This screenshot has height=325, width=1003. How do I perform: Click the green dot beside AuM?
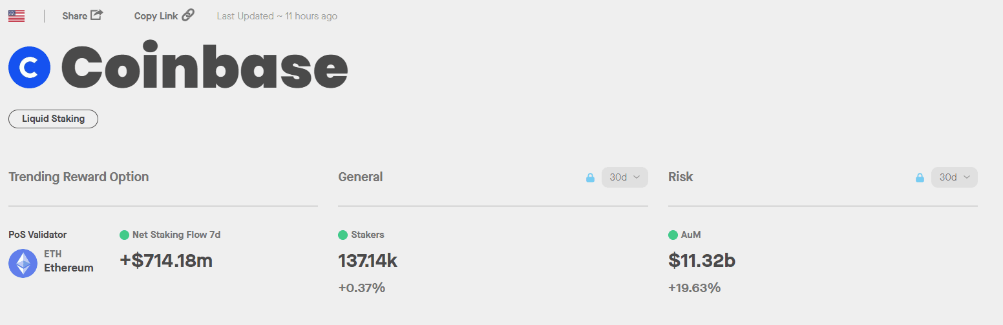point(673,235)
